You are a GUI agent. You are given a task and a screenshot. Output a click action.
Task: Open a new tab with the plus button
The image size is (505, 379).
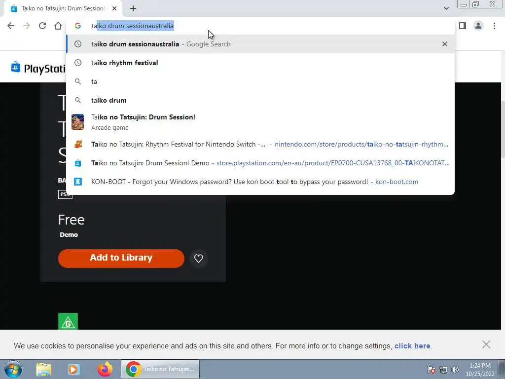[133, 8]
